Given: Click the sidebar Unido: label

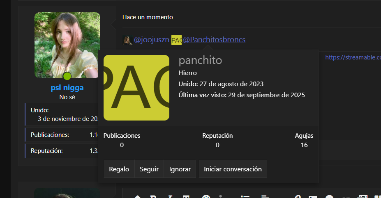Looking at the screenshot, I should point(39,110).
